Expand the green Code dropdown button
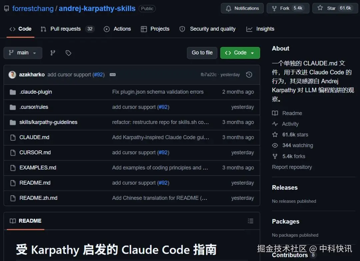The height and width of the screenshot is (261, 360). point(240,53)
